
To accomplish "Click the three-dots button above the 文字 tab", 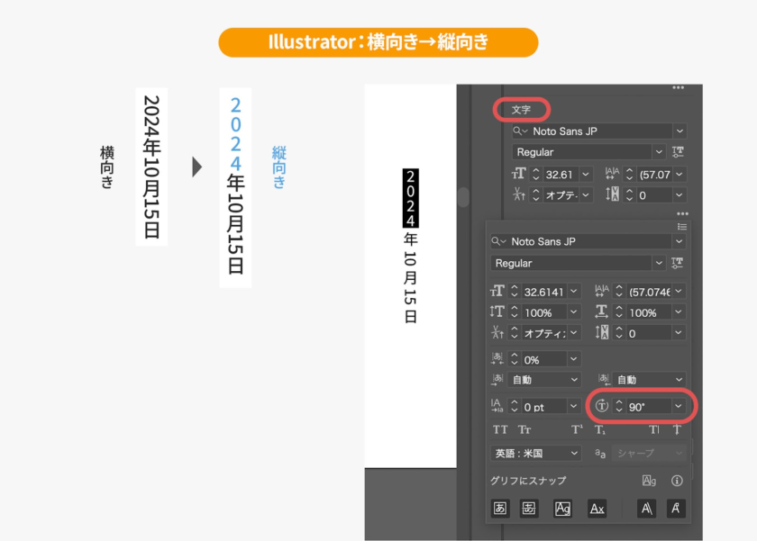I will click(x=679, y=88).
